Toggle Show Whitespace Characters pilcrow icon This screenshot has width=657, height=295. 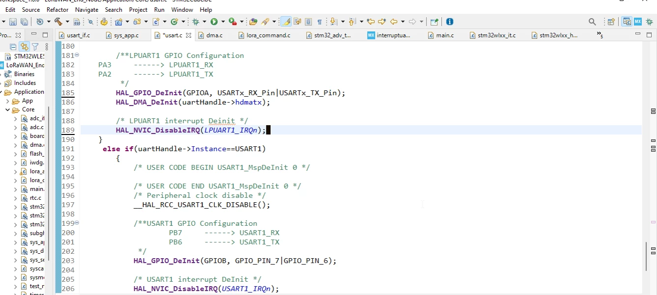point(319,22)
